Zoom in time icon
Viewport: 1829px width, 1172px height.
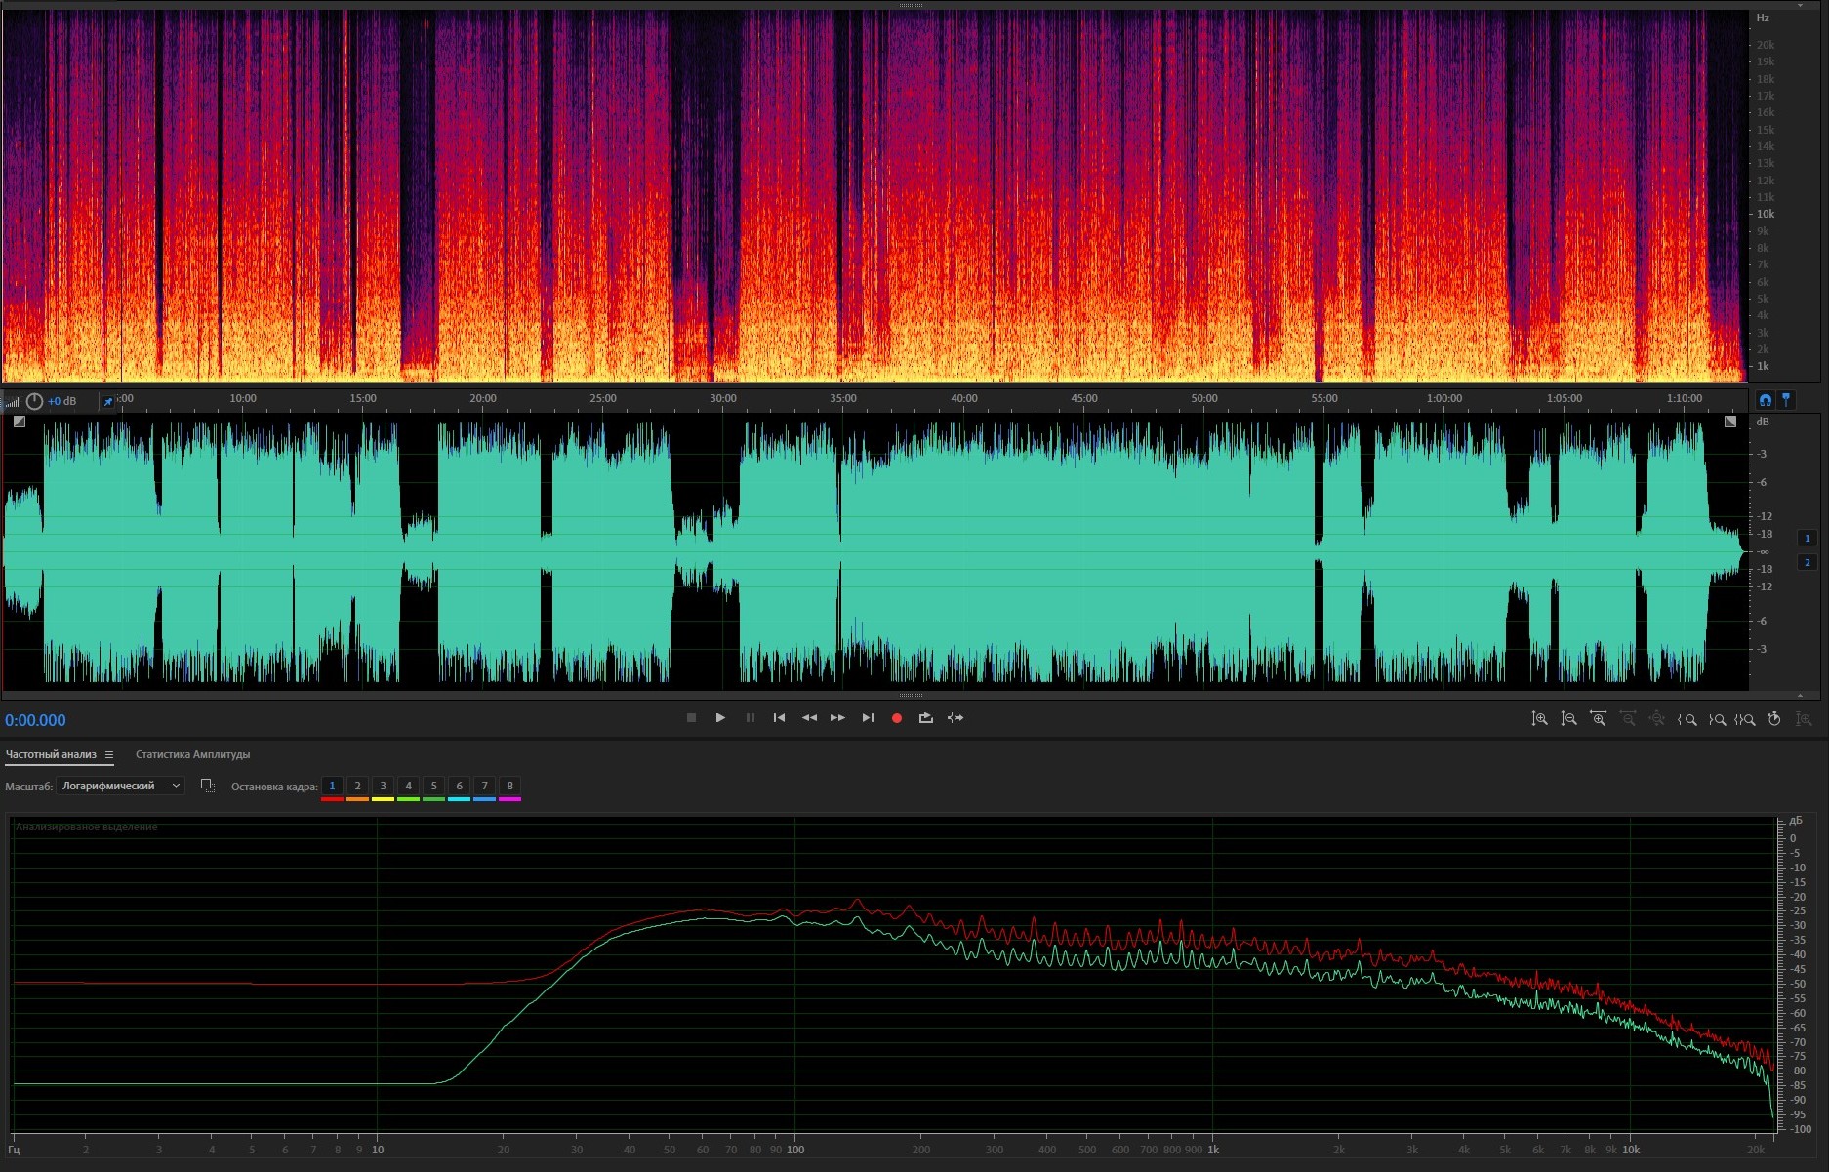(x=1598, y=719)
